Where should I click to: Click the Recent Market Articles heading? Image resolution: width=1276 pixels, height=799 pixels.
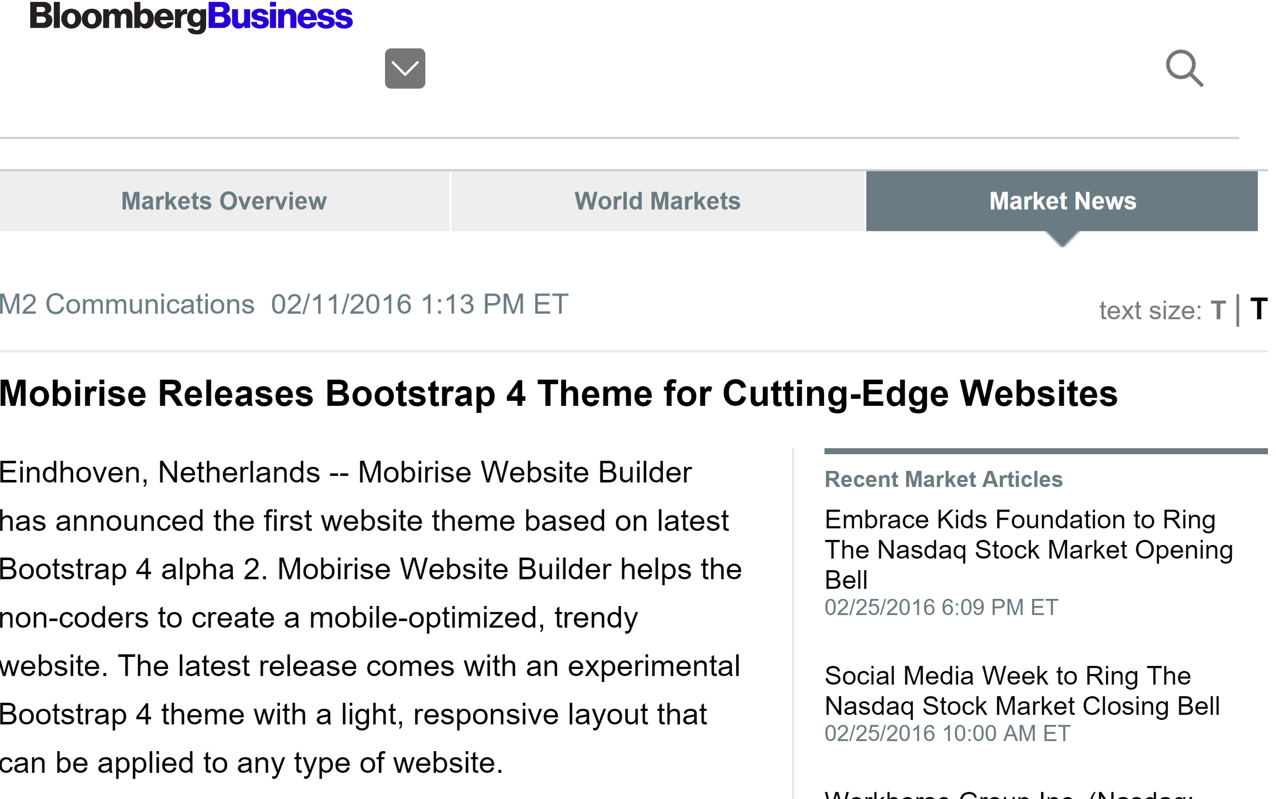pyautogui.click(x=944, y=479)
